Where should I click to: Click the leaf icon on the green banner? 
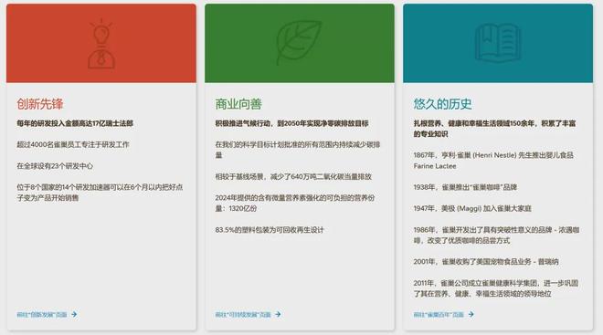(x=299, y=43)
